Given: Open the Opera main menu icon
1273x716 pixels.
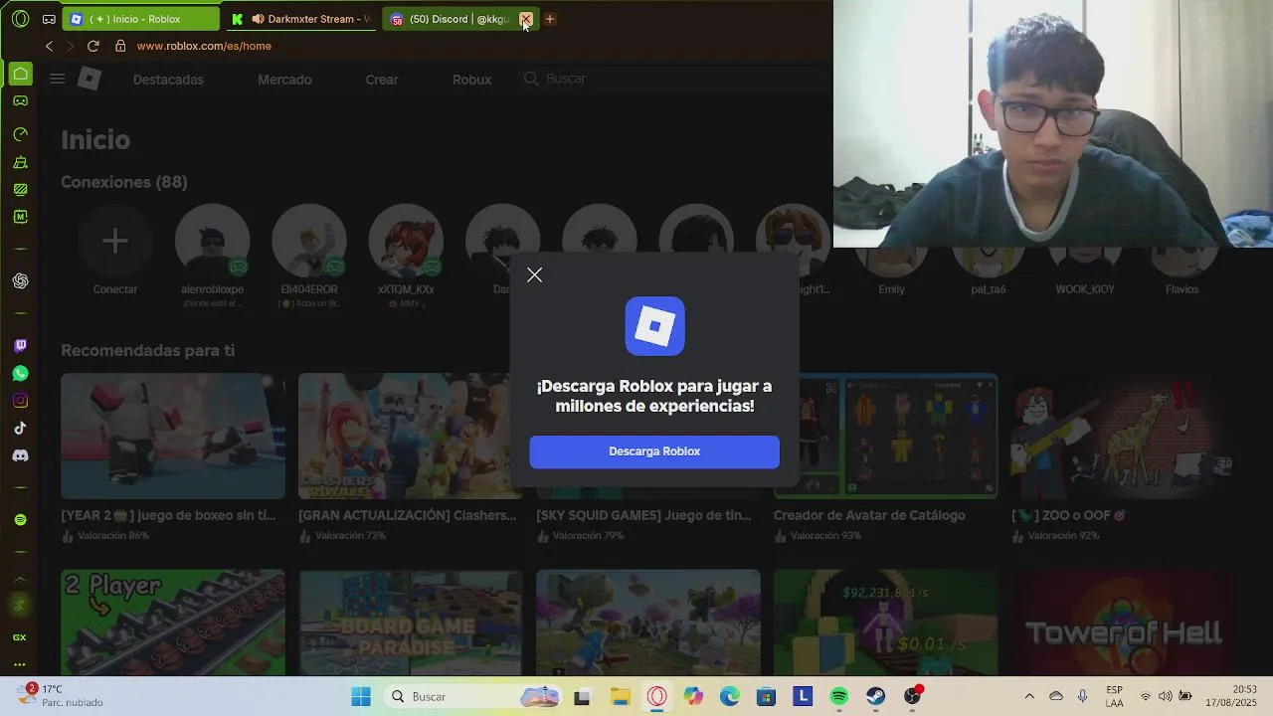Looking at the screenshot, I should click(x=20, y=19).
